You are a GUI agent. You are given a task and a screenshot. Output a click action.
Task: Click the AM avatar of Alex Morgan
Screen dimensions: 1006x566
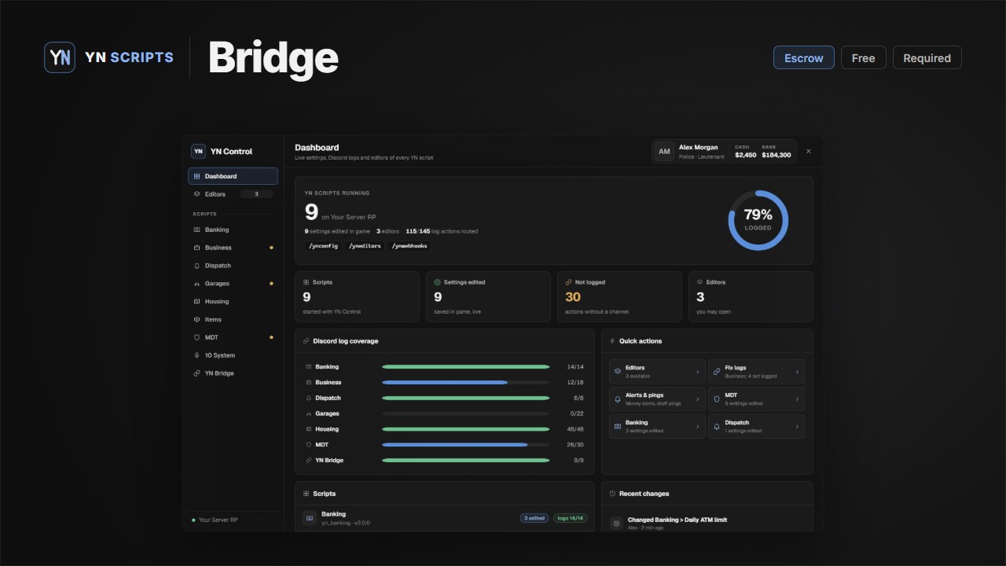[664, 151]
